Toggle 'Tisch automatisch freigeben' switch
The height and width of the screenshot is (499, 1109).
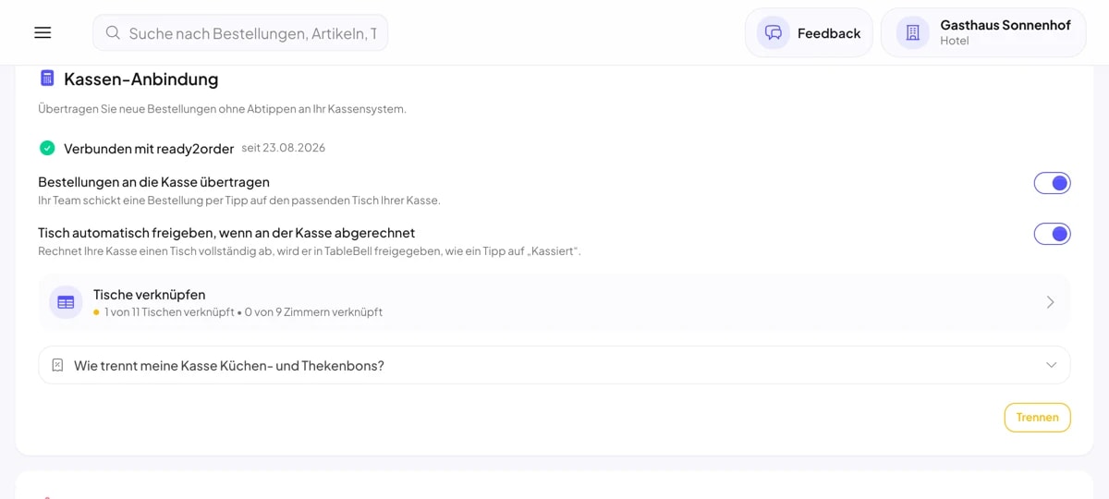[1052, 234]
